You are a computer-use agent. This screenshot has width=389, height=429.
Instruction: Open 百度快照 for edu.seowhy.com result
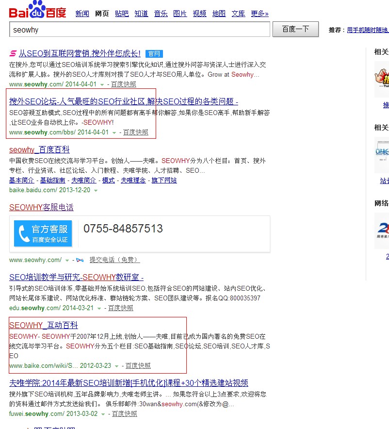(121, 308)
